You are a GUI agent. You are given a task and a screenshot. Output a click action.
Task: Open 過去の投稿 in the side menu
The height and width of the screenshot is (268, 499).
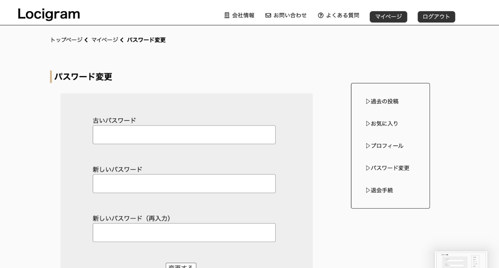[x=385, y=101]
